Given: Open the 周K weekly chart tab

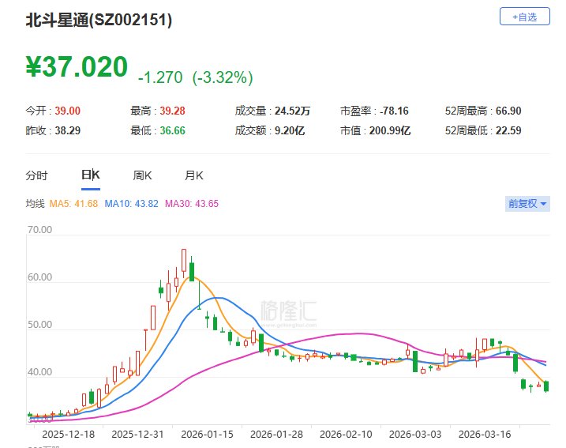Looking at the screenshot, I should (142, 175).
